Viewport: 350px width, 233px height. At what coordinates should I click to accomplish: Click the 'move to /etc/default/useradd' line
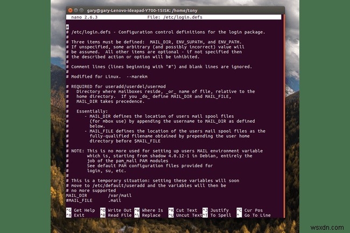coord(146,186)
